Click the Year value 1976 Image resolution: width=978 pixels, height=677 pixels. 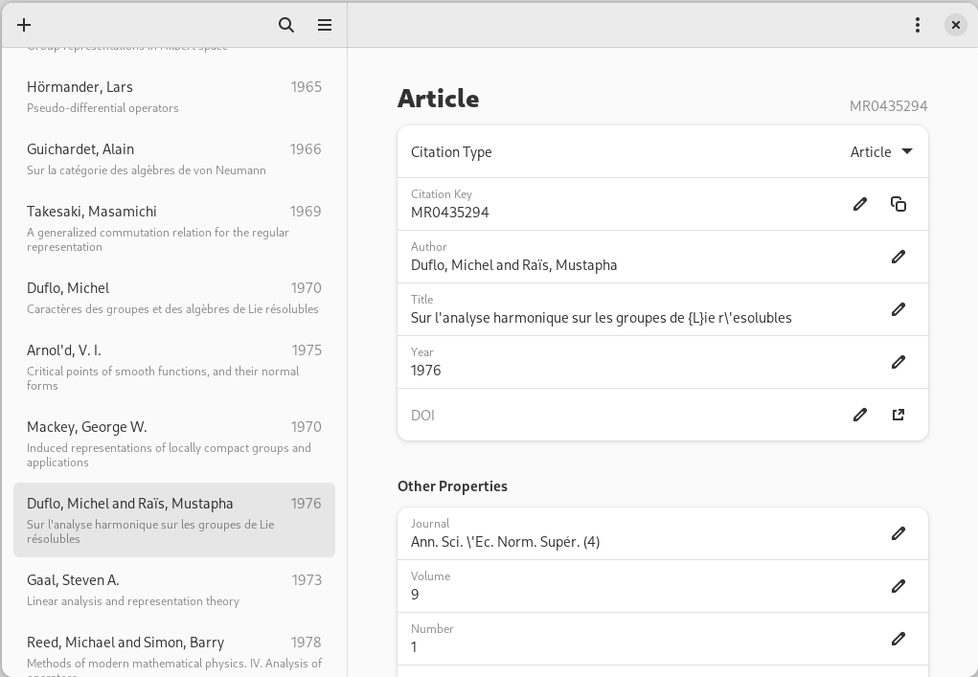[426, 371]
